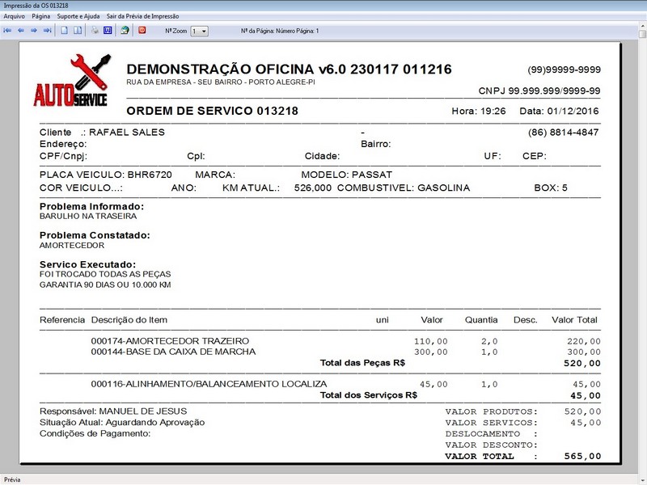The image size is (647, 485).
Task: Click company phone (99)99999-9999
Action: pos(564,70)
